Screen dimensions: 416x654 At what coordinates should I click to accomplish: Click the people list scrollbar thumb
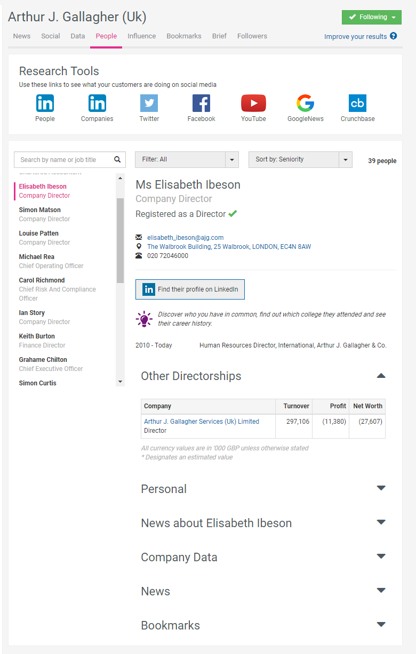(x=120, y=240)
